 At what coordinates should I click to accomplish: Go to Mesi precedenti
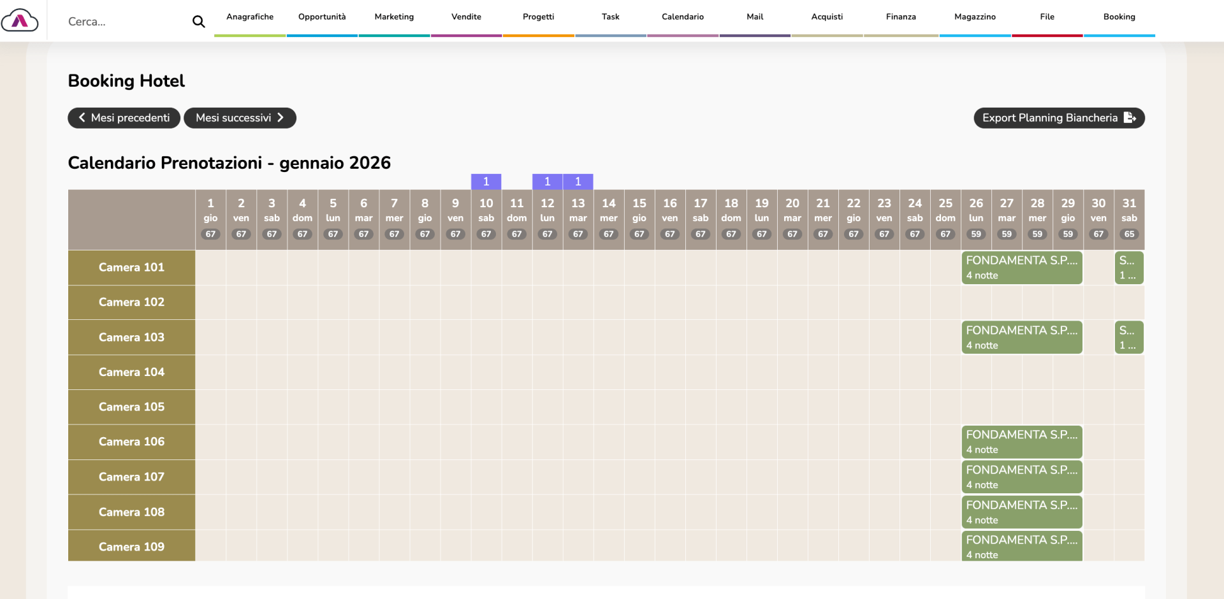coord(124,118)
